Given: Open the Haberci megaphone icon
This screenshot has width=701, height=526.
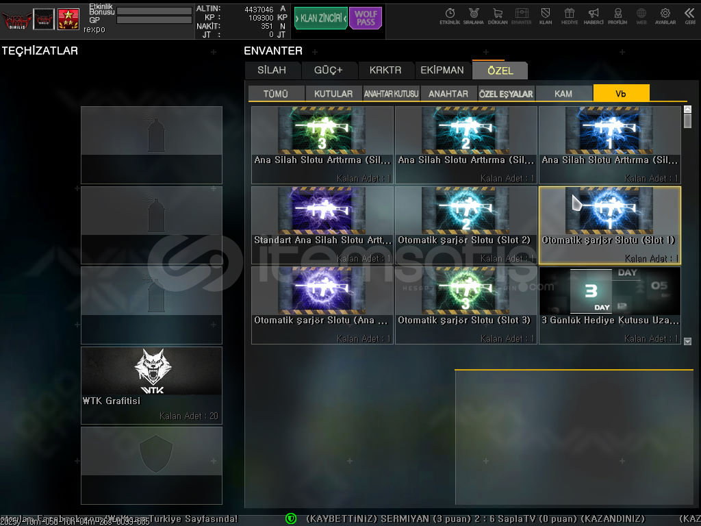Looking at the screenshot, I should click(594, 16).
